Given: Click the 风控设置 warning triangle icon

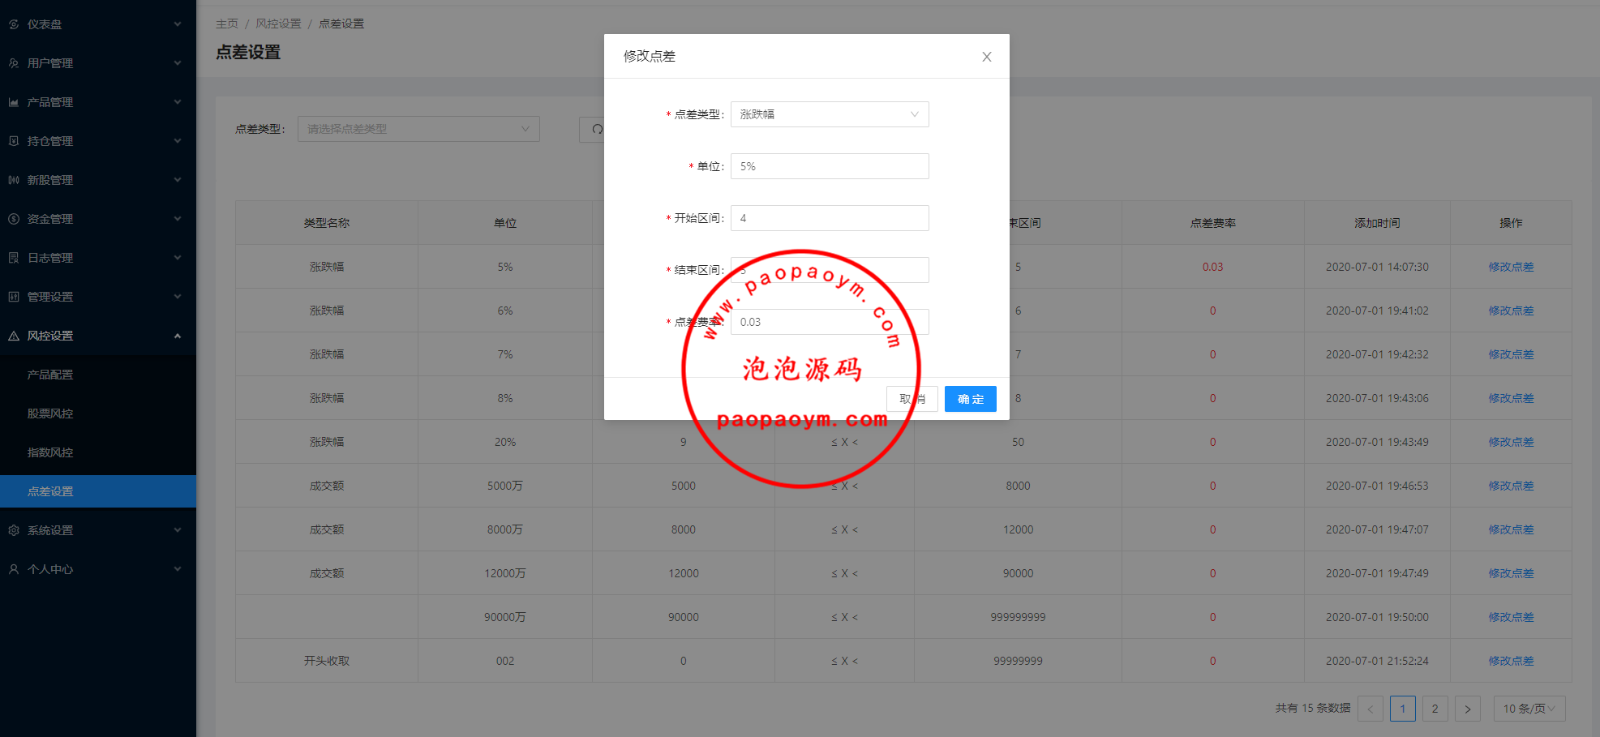Looking at the screenshot, I should coord(14,336).
